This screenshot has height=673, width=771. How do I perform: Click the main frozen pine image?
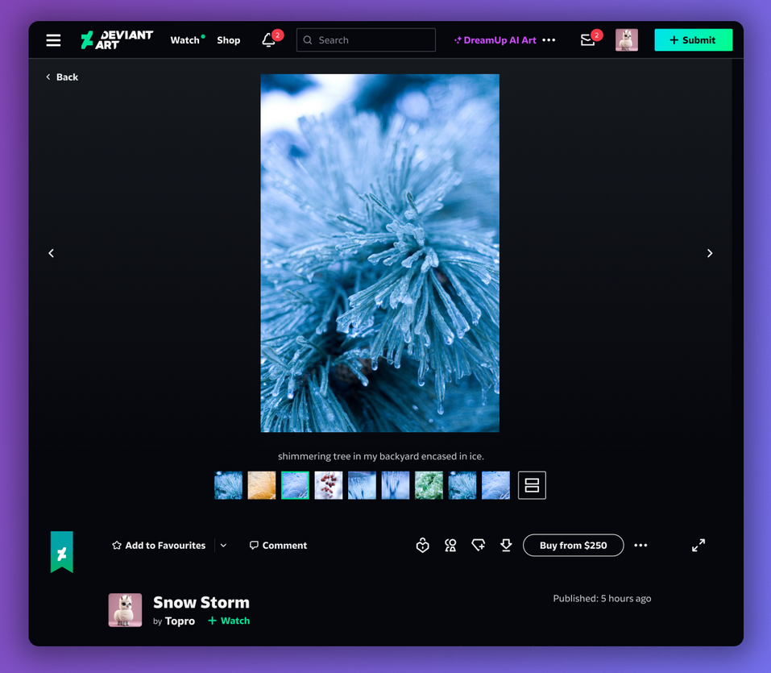click(x=379, y=253)
